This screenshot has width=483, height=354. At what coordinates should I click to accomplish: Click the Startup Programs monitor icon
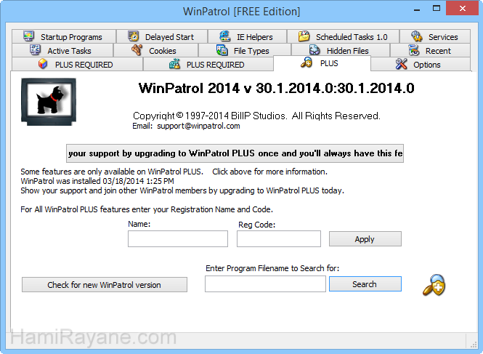click(x=28, y=36)
